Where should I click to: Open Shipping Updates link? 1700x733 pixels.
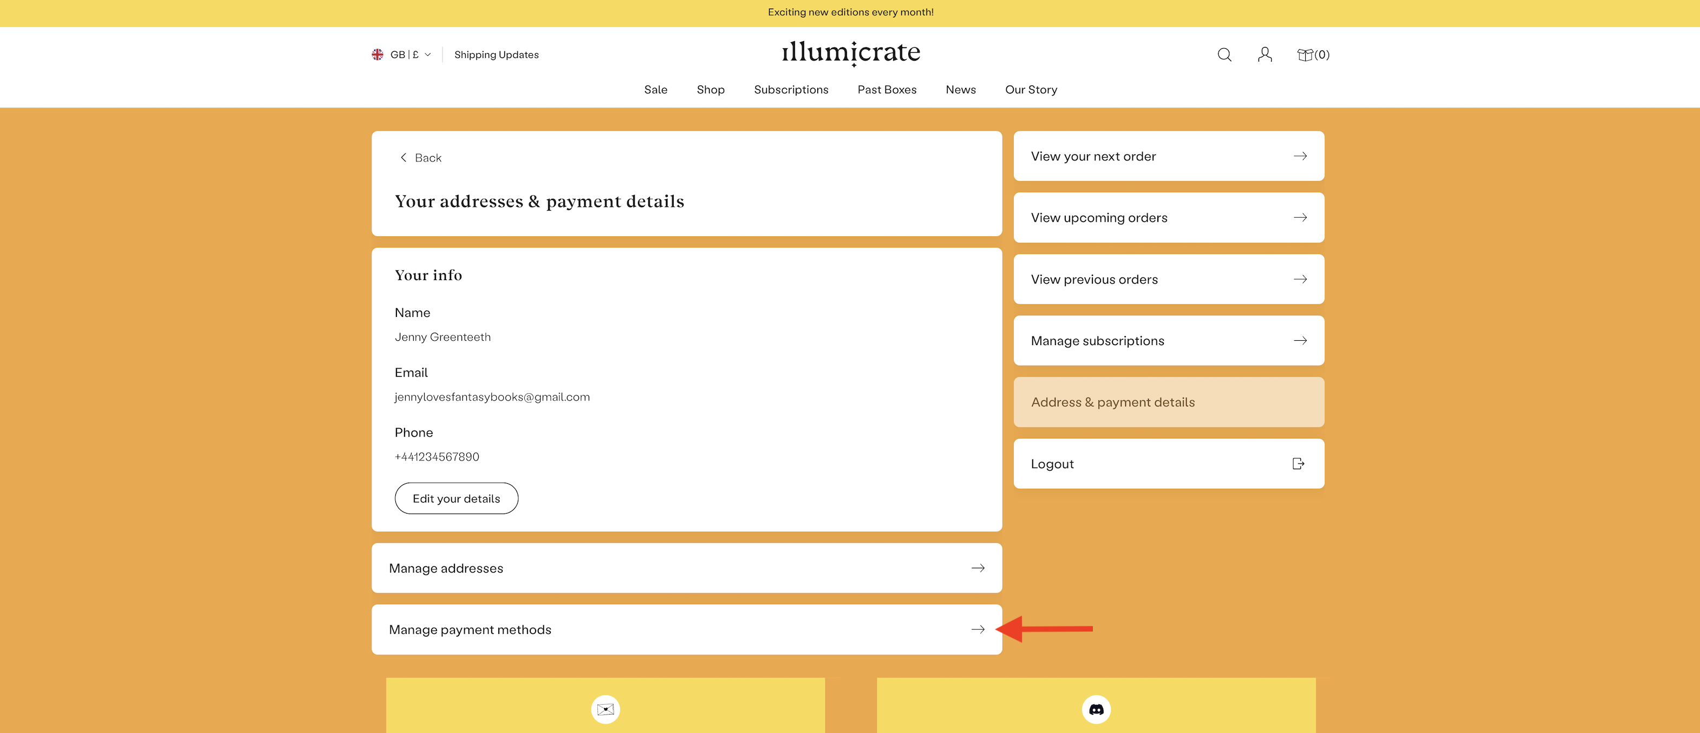496,55
